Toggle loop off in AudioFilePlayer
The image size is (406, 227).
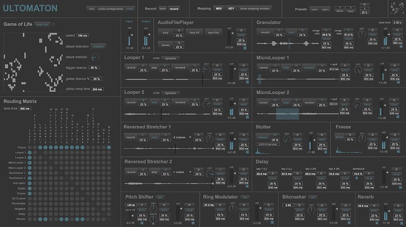(194, 33)
